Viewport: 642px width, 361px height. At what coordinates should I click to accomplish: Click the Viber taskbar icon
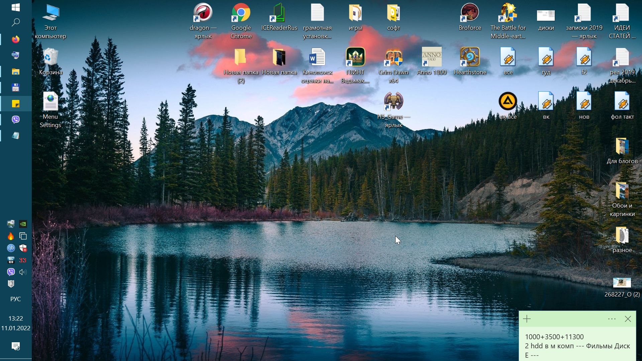coord(16,119)
